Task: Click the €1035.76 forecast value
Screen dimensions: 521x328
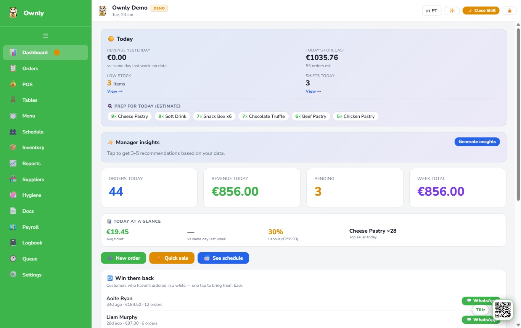Action: [x=322, y=58]
